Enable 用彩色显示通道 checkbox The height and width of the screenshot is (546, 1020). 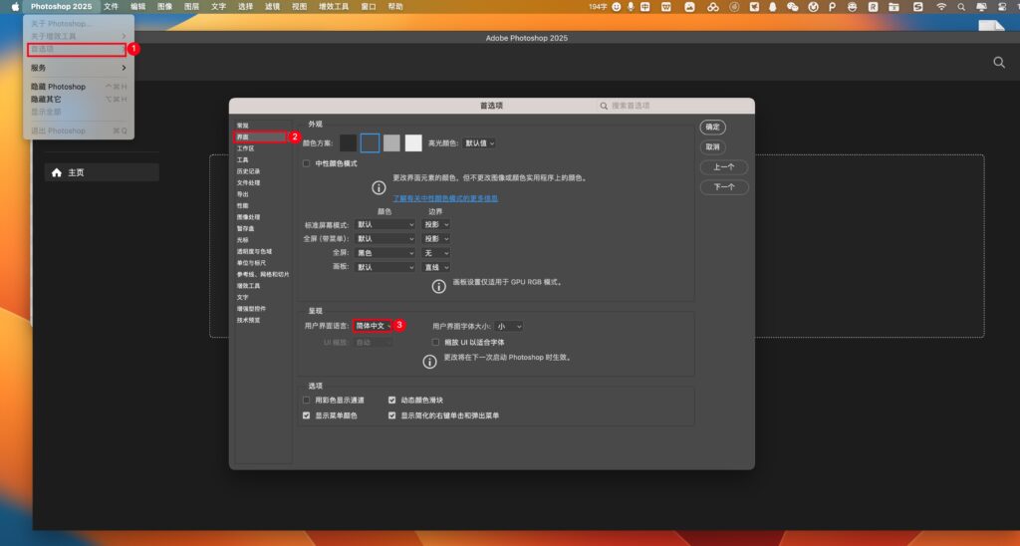pos(307,401)
